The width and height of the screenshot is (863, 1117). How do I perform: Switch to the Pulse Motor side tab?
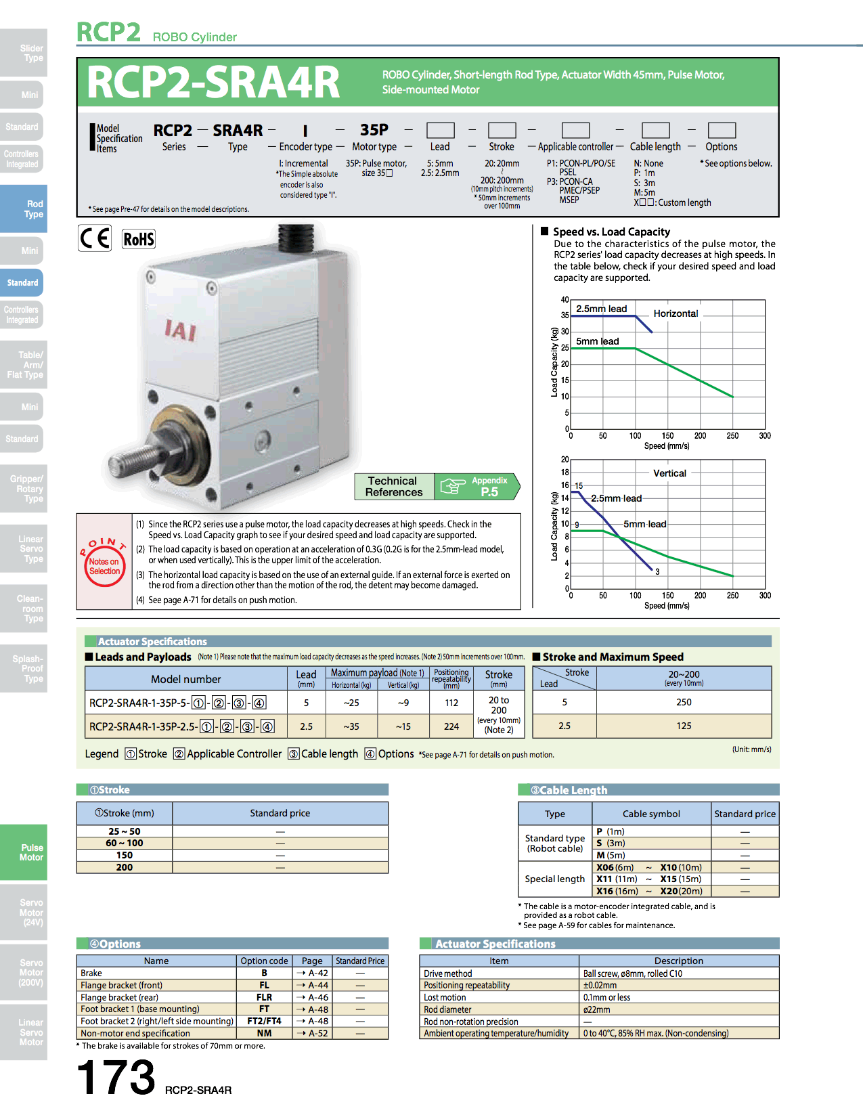[x=24, y=852]
